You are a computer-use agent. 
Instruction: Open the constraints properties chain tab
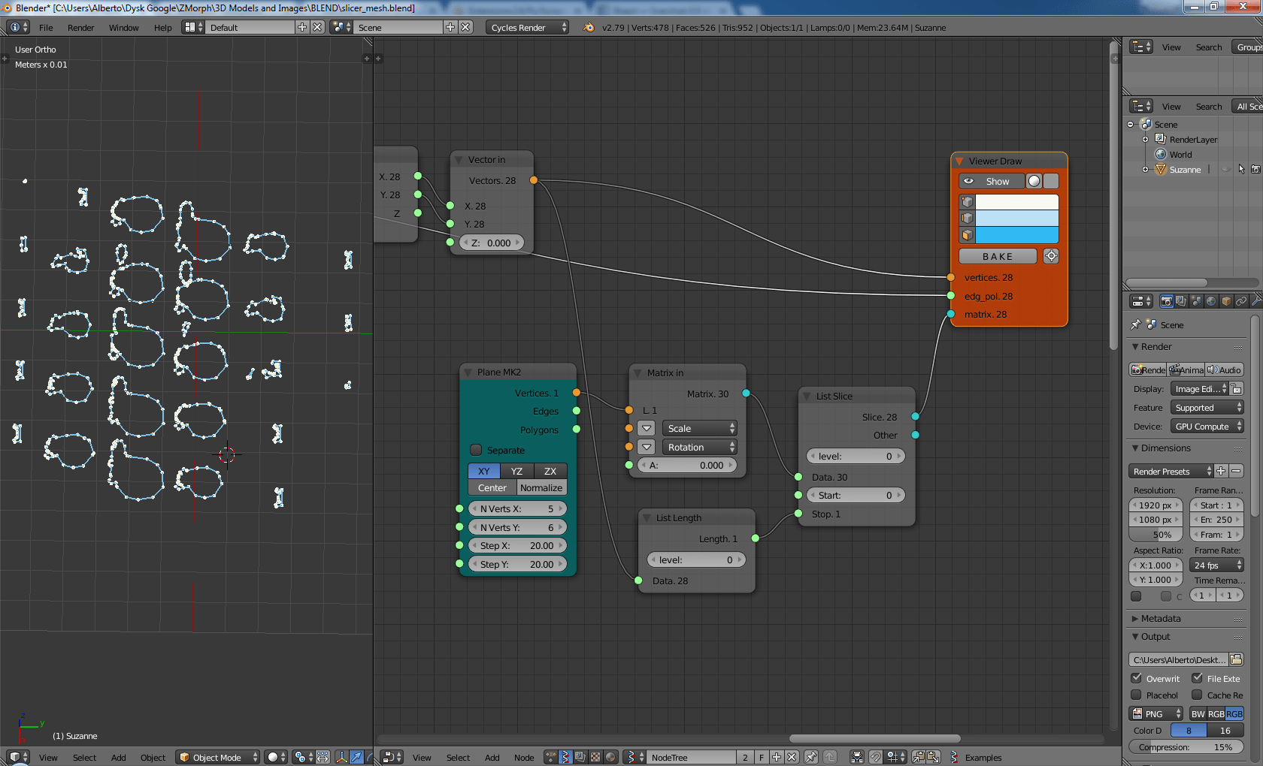[1241, 301]
